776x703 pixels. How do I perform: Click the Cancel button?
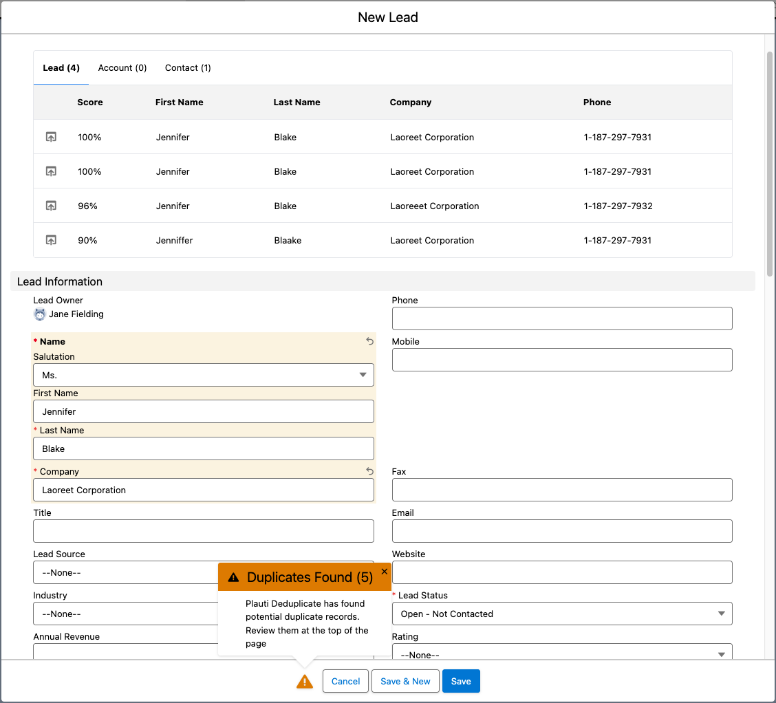click(x=345, y=681)
